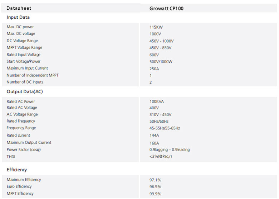Select the 100KVA value
Screen dimensions: 279x199
click(x=157, y=102)
